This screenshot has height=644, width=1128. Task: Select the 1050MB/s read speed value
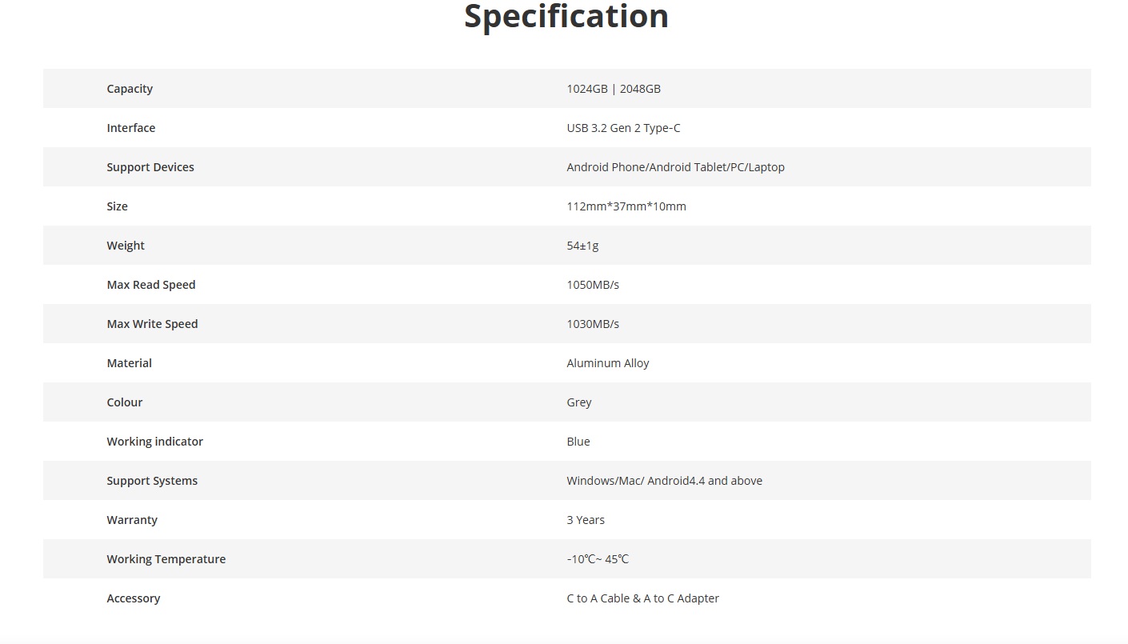pyautogui.click(x=593, y=285)
